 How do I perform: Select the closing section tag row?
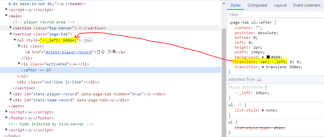click(x=24, y=88)
